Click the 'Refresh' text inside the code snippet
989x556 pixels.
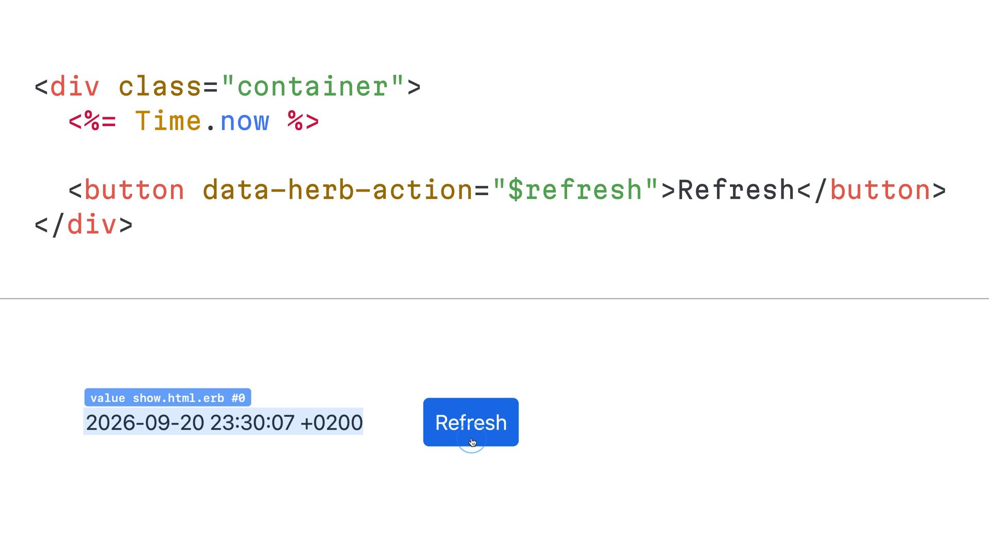pyautogui.click(x=737, y=189)
